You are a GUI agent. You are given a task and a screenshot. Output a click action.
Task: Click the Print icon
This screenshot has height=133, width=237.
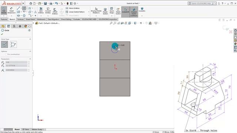[51, 3]
